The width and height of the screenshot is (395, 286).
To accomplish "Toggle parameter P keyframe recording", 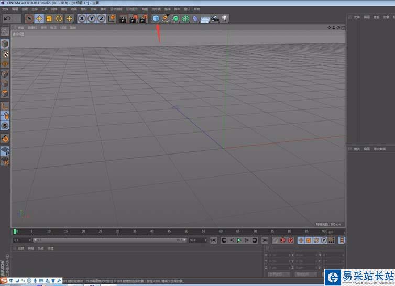I will point(324,240).
